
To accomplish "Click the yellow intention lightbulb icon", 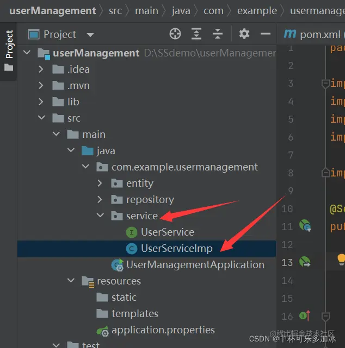I will point(341,260).
